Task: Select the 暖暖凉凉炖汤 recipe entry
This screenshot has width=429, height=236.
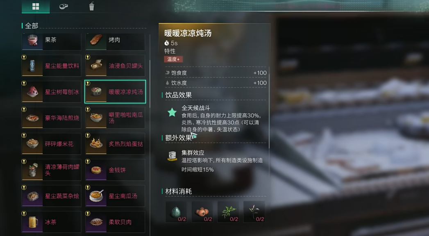Action: pyautogui.click(x=115, y=92)
